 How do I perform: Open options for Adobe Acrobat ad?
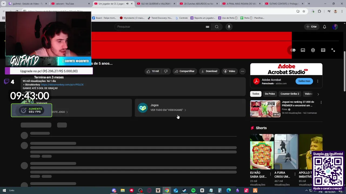(318, 81)
